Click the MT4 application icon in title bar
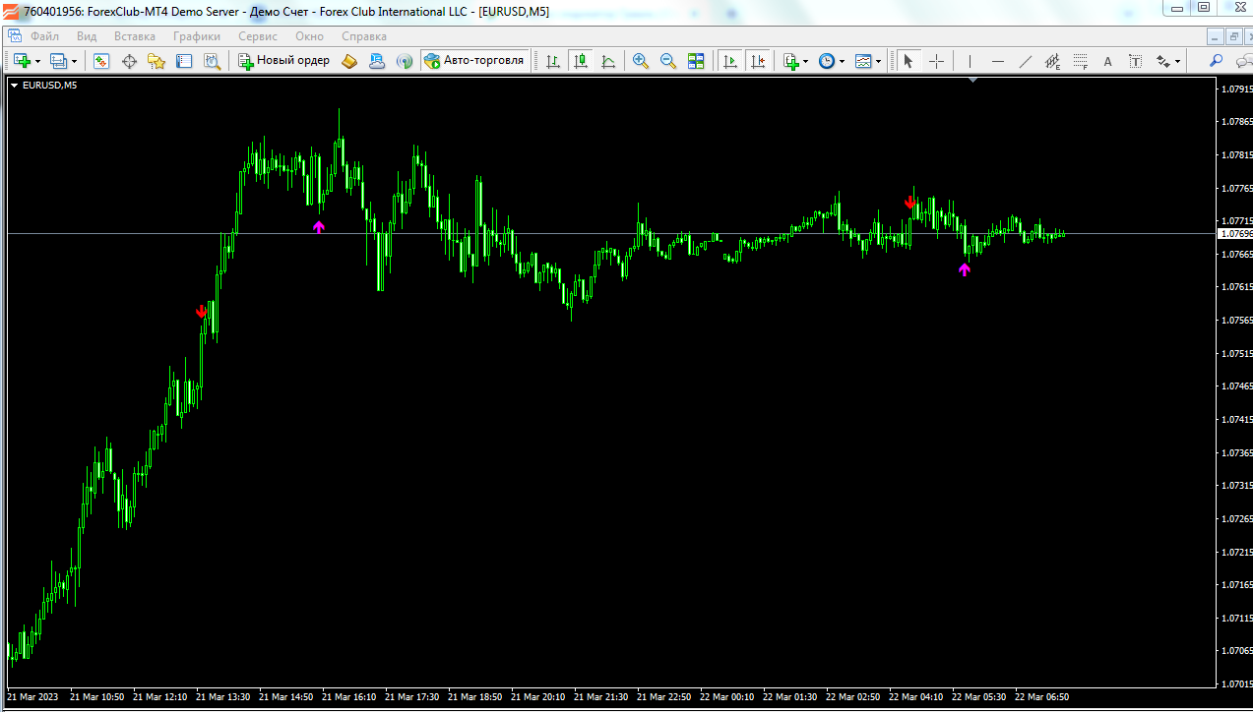 [x=11, y=11]
